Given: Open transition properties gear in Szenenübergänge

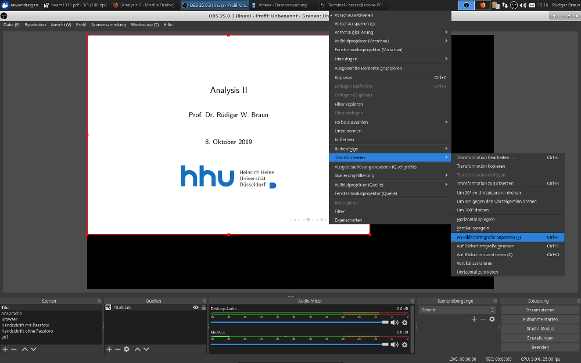Looking at the screenshot, I should tap(492, 319).
